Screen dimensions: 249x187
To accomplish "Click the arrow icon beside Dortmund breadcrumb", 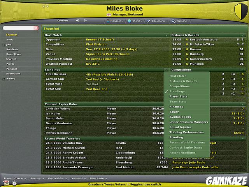I will pos(85,178).
